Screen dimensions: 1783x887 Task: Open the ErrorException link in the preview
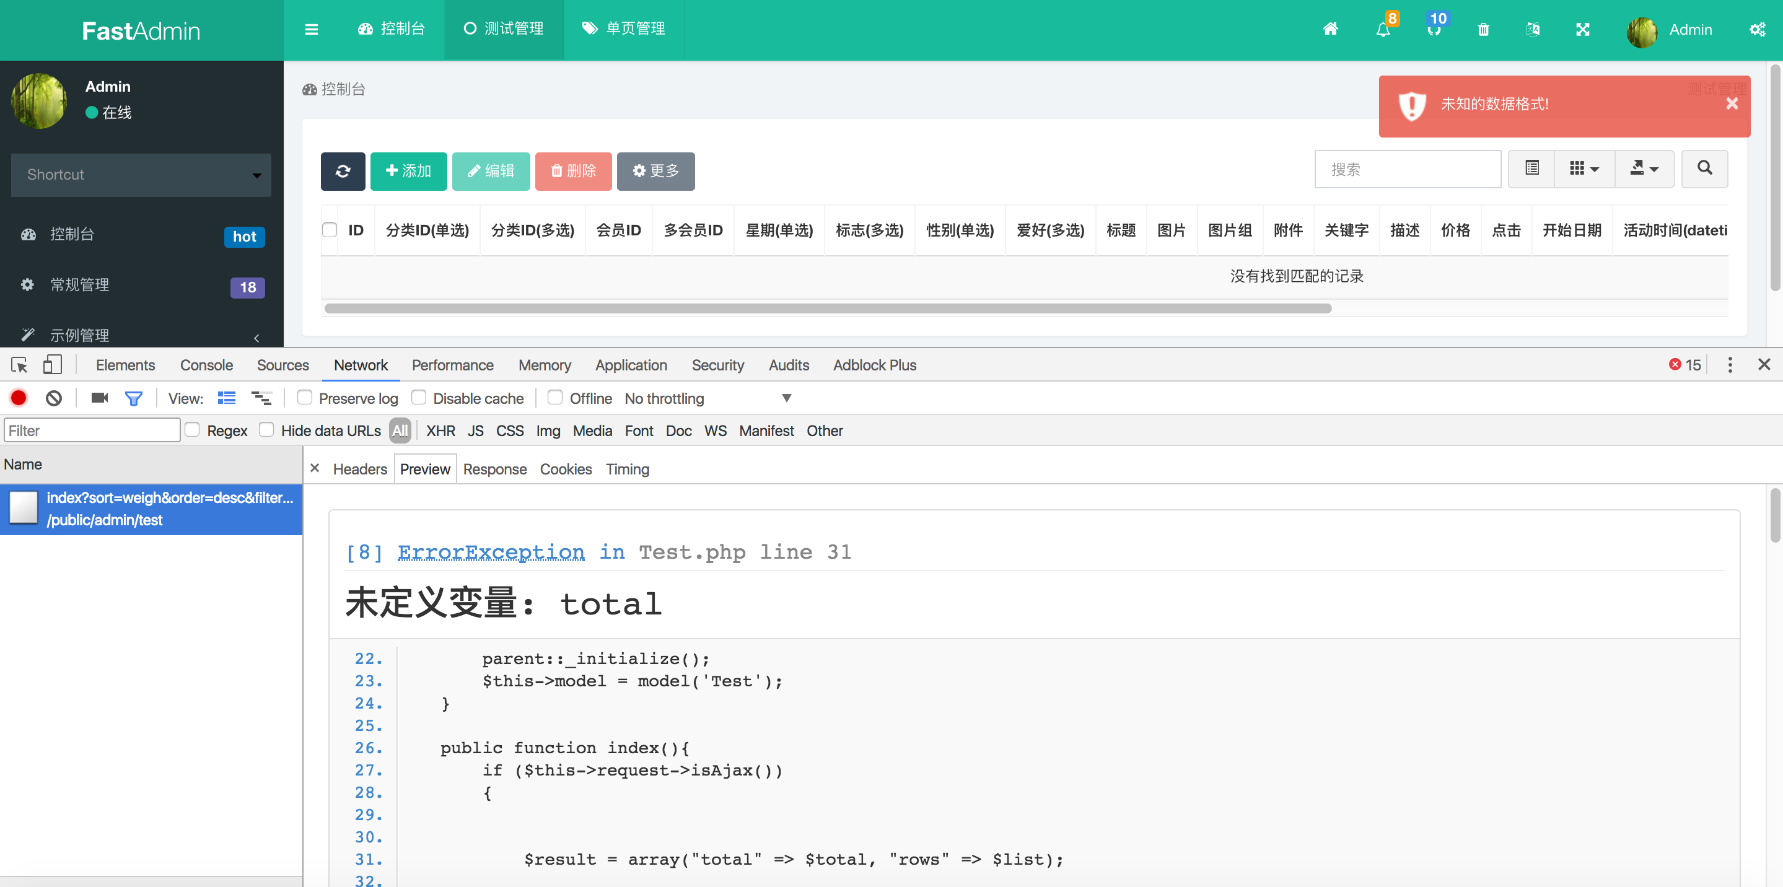pos(490,552)
